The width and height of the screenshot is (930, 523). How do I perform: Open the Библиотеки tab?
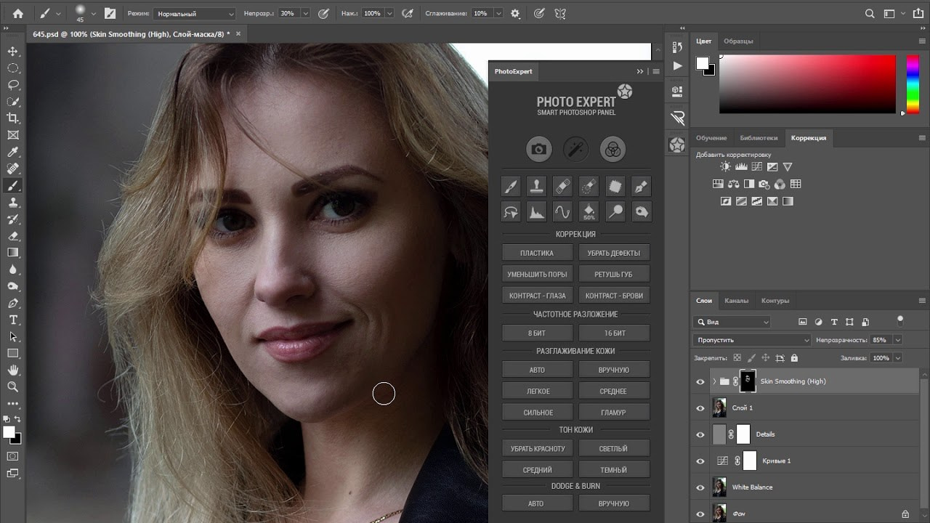(759, 138)
